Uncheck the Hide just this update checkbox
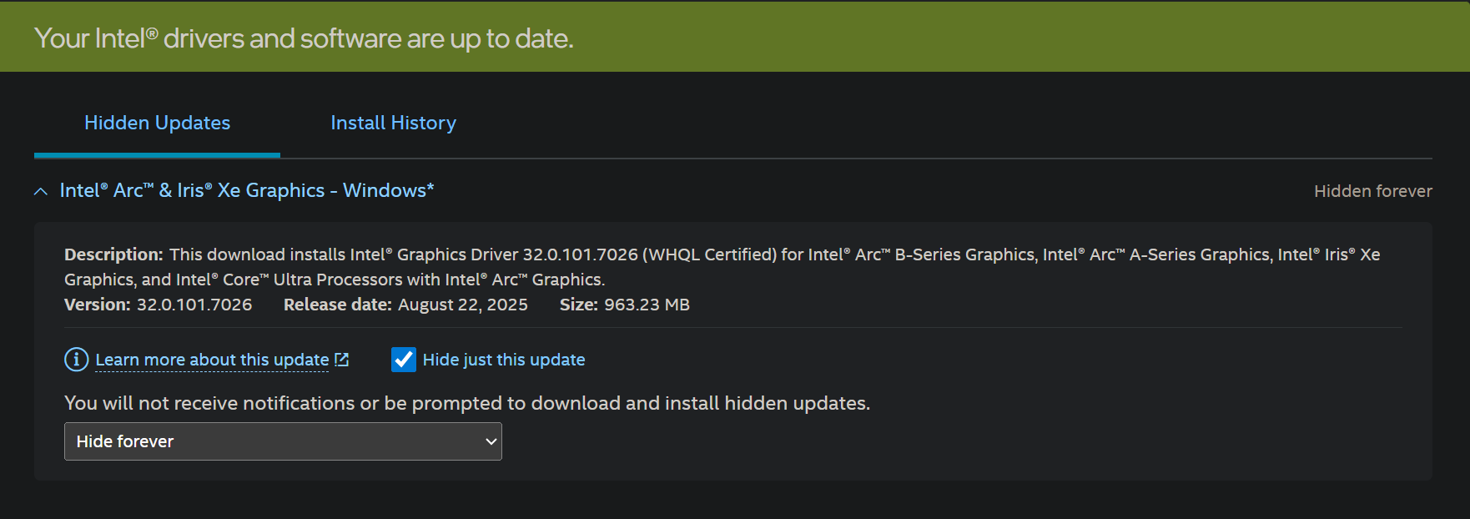Image resolution: width=1470 pixels, height=519 pixels. tap(404, 360)
